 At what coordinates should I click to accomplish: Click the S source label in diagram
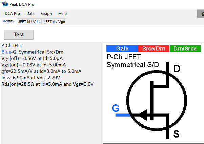pyautogui.click(x=177, y=134)
